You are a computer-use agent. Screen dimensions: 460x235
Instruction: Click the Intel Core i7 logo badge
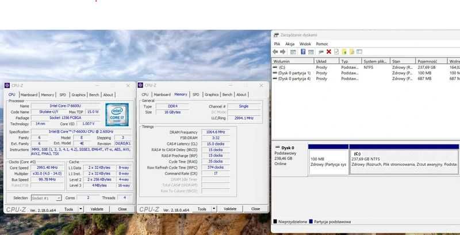[117, 115]
